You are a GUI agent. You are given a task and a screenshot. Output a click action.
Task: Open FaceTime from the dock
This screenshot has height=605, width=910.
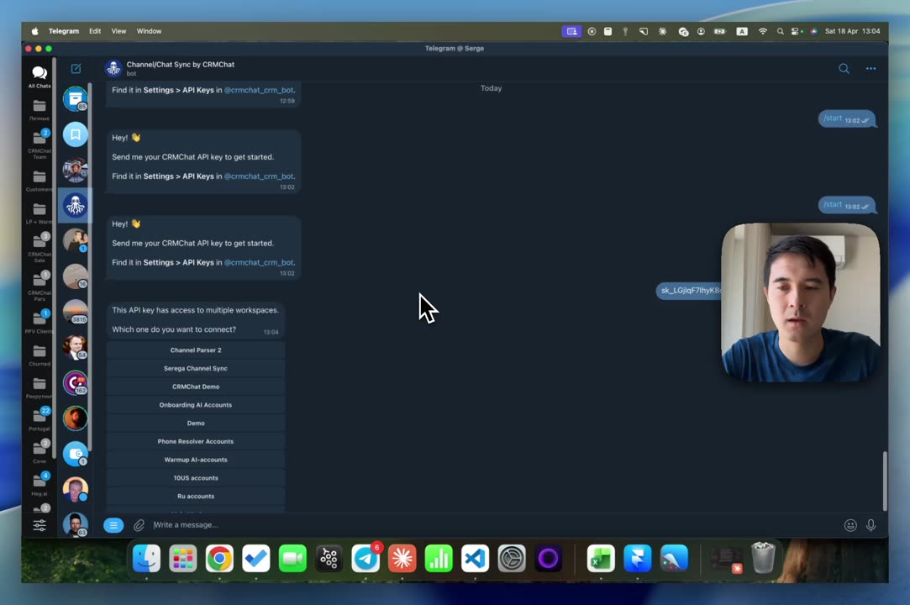coord(292,559)
